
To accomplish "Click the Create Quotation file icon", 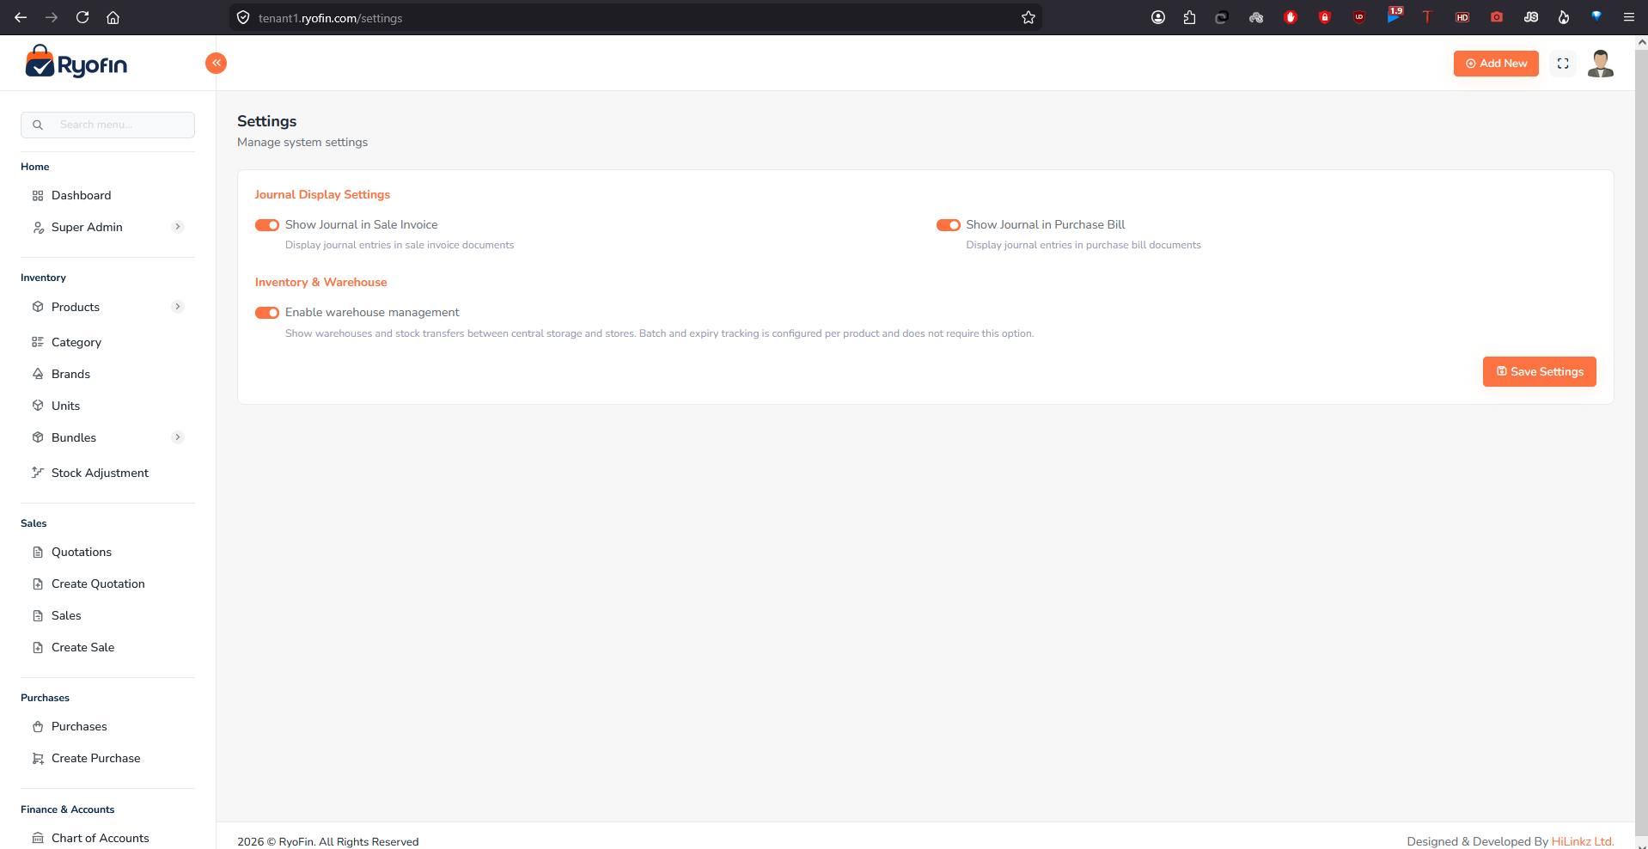I will pyautogui.click(x=38, y=584).
